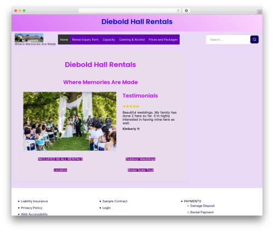Open the Outdoor Weddings button
The image size is (274, 232).
140,159
